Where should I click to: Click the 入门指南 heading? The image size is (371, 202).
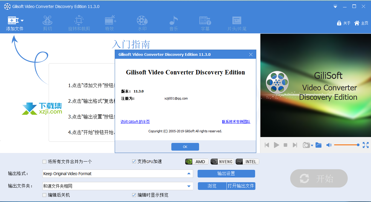(131, 44)
